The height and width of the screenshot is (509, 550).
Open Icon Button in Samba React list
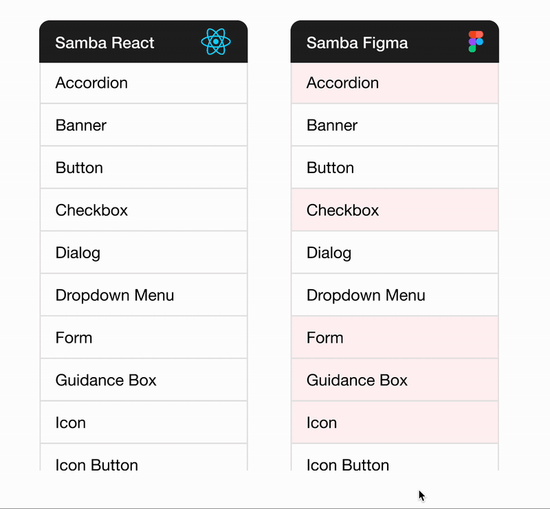[144, 457]
